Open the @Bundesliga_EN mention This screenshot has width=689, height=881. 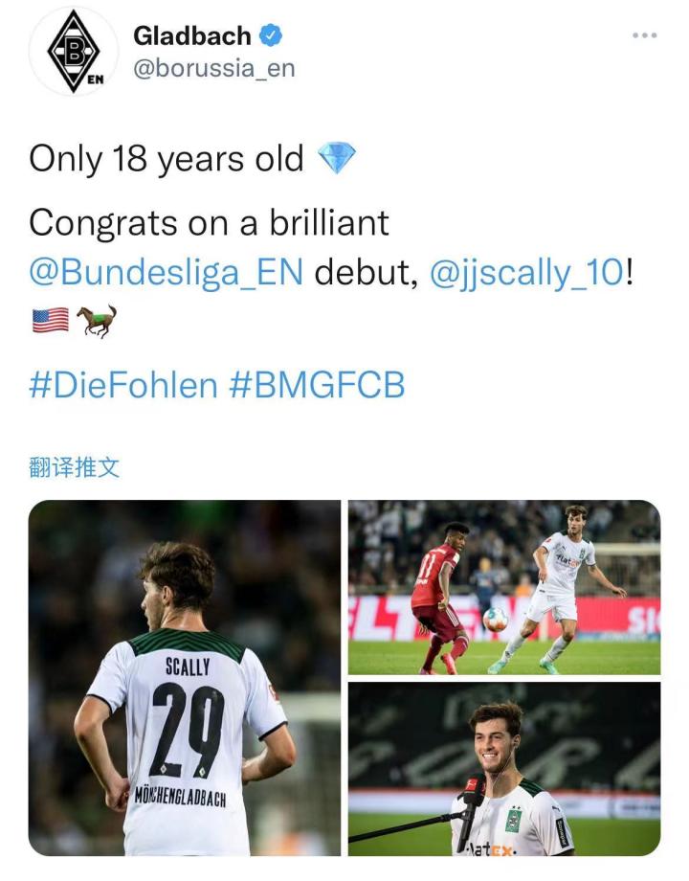(167, 272)
